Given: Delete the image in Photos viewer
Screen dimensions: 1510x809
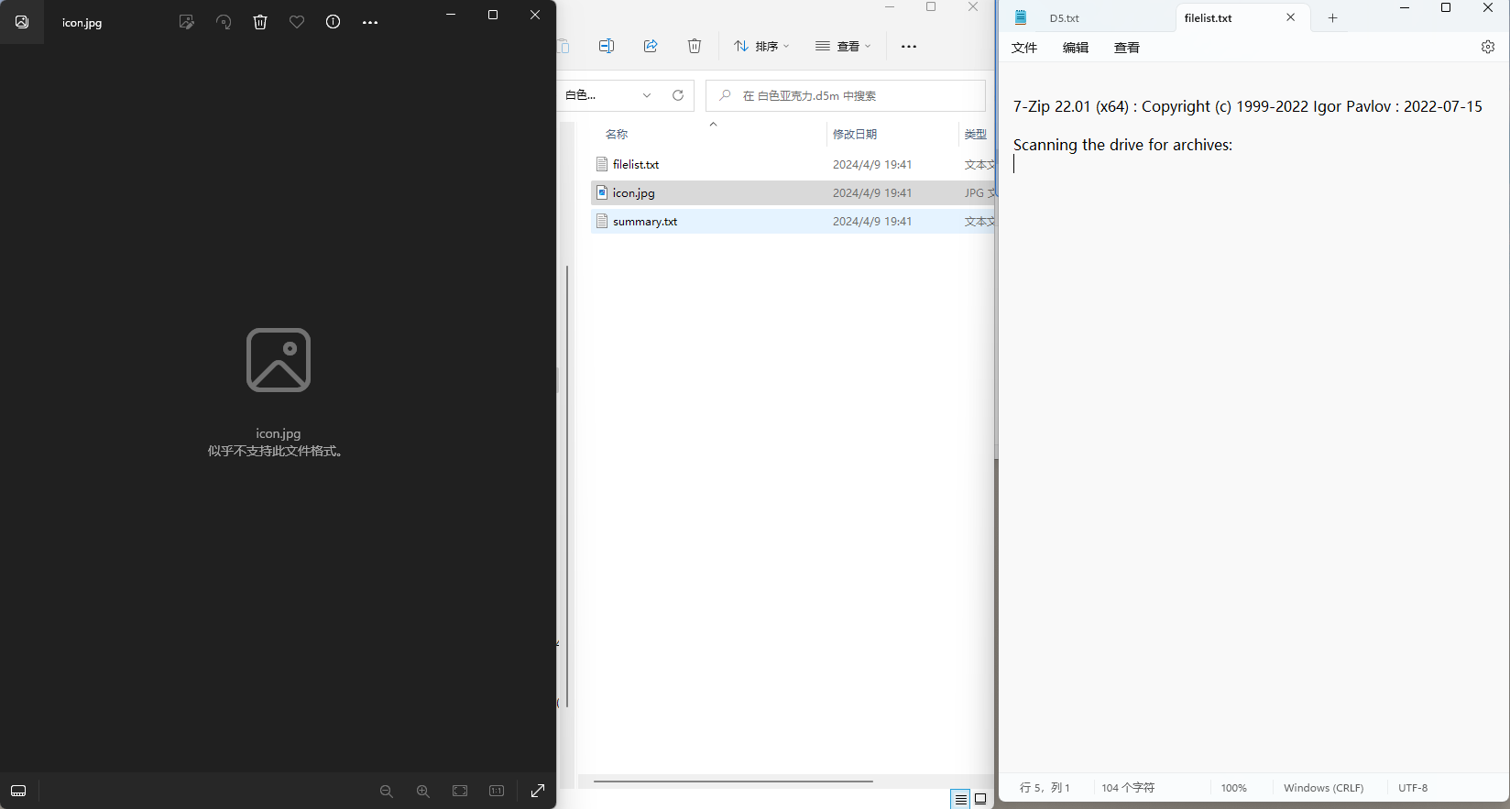Looking at the screenshot, I should click(x=260, y=22).
